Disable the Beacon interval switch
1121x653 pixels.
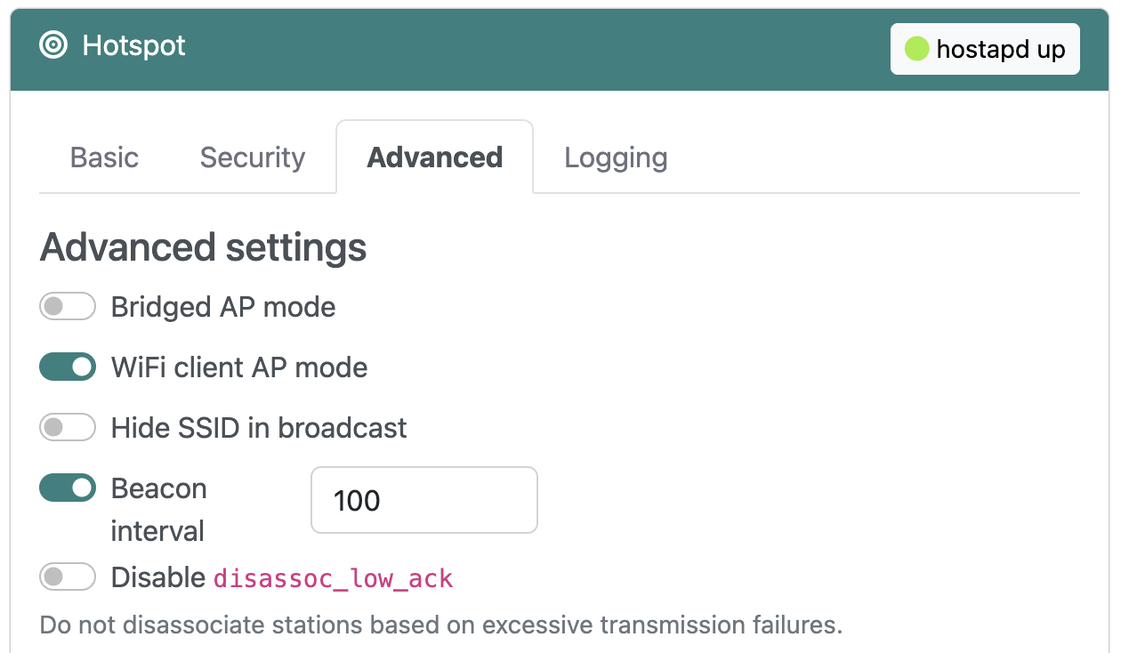[x=68, y=488]
